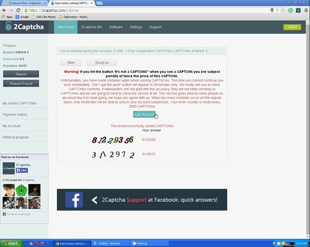The image size is (310, 247).
Task: Click the Start button
Action: click(71, 62)
